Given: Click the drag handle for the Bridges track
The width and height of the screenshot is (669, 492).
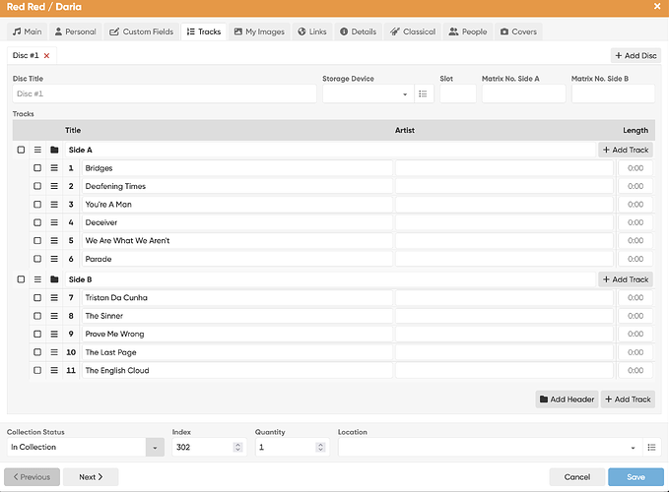Looking at the screenshot, I should [x=54, y=168].
